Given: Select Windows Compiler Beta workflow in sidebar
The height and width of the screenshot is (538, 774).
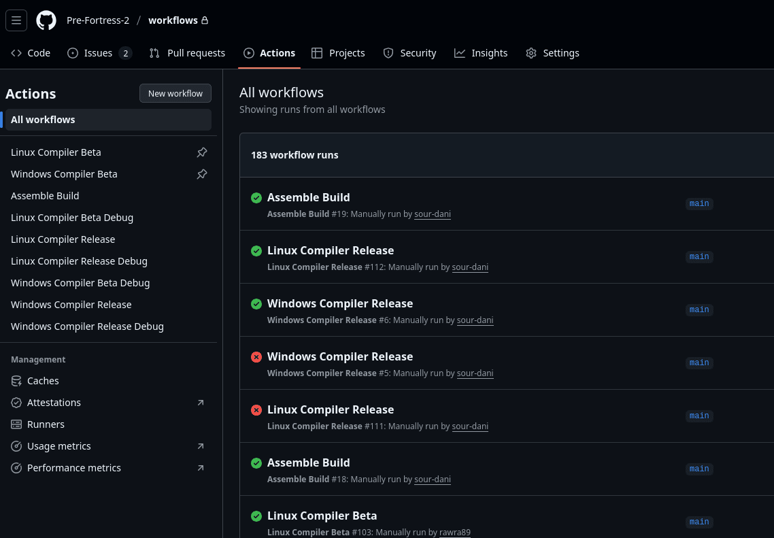Looking at the screenshot, I should [64, 173].
